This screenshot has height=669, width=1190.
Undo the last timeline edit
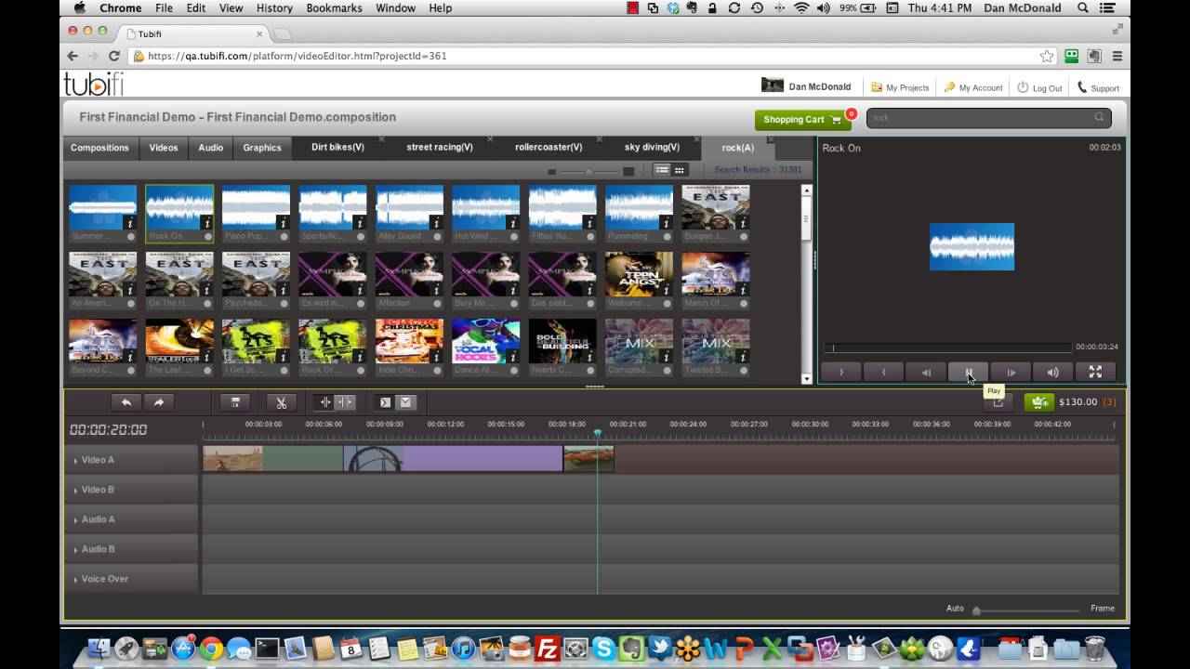click(x=126, y=402)
